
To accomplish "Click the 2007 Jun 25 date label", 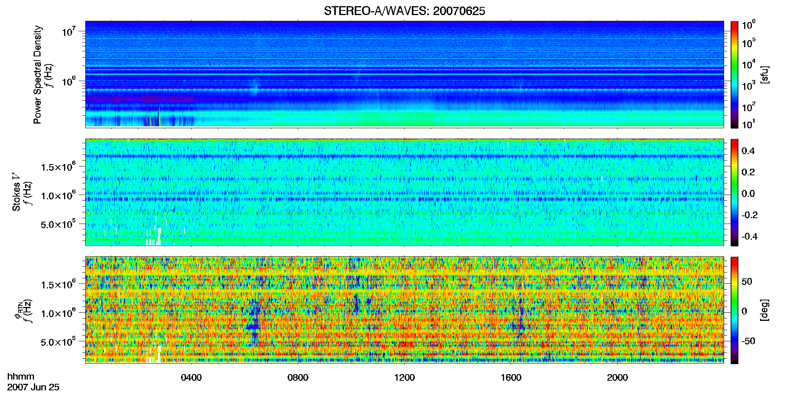I will (33, 387).
